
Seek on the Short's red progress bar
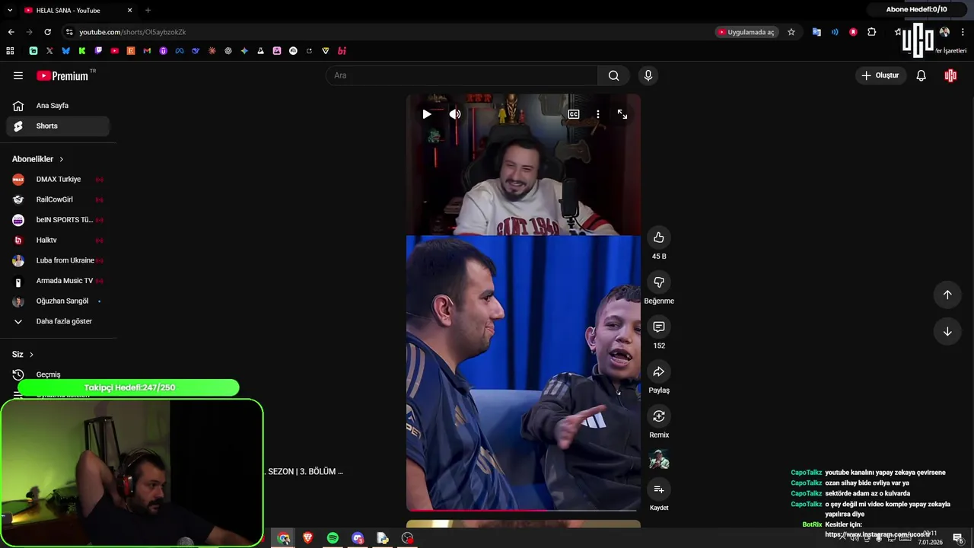pyautogui.click(x=524, y=510)
